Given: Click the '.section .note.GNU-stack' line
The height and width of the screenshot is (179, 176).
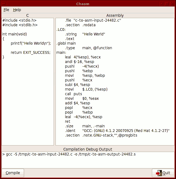Looking at the screenshot, I should click(x=101, y=135).
